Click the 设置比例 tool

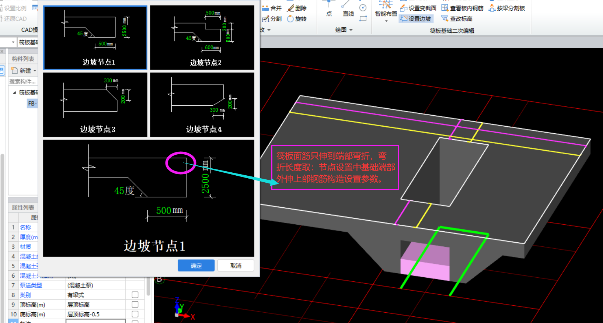click(13, 8)
